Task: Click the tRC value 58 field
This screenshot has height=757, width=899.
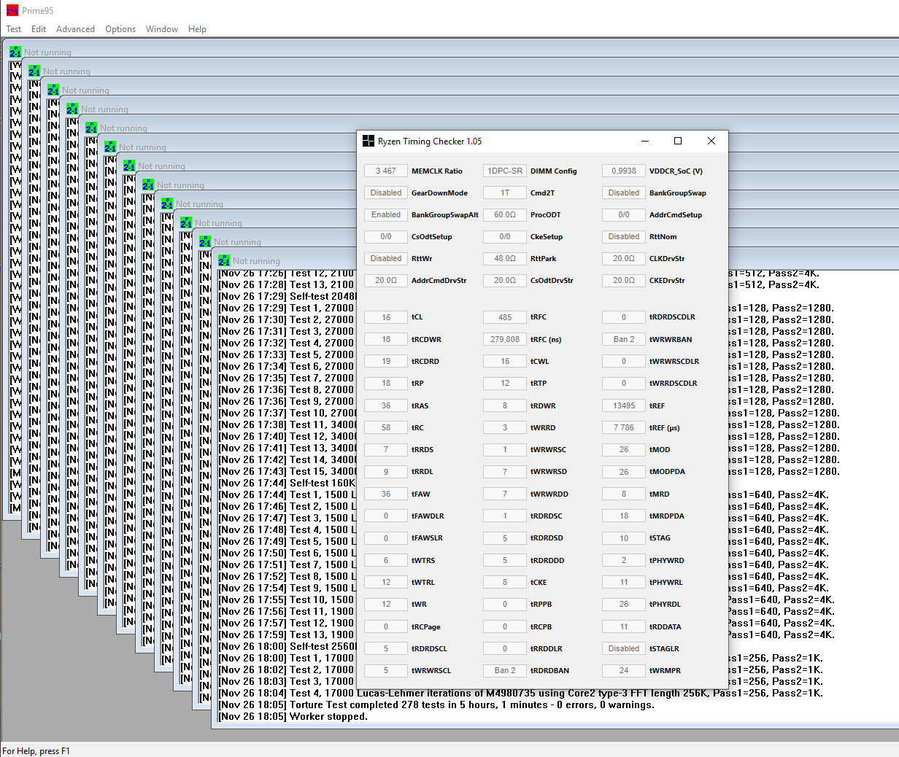Action: [386, 427]
